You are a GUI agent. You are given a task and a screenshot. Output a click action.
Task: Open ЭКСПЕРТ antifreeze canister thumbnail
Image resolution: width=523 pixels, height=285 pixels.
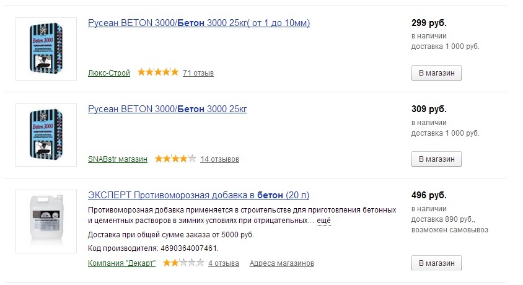point(46,221)
